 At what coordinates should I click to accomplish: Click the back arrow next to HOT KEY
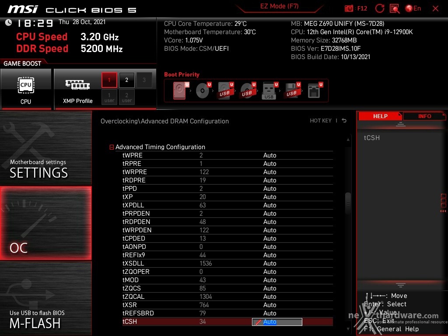point(344,121)
